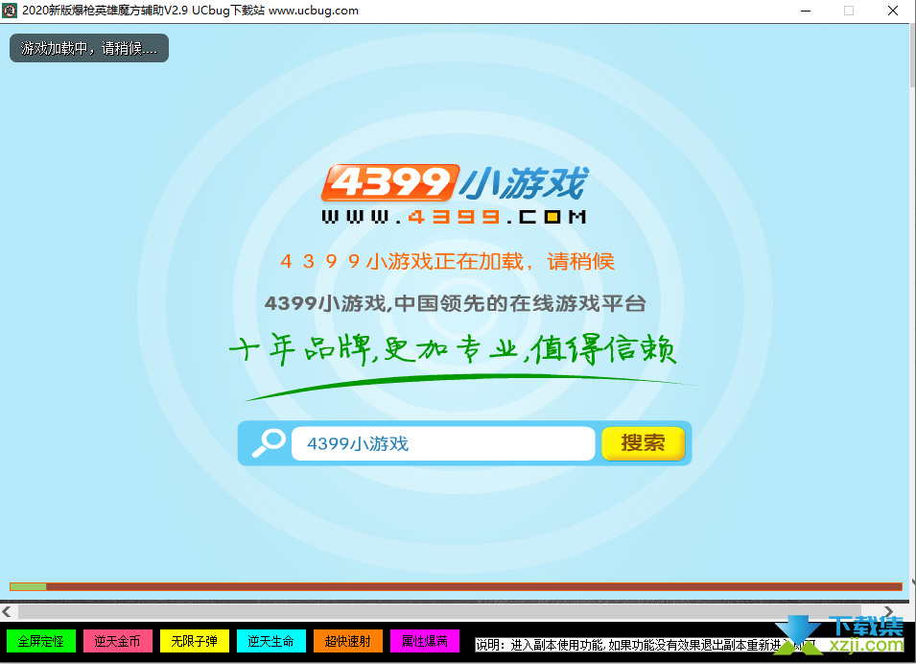Click the 游戏加载中，请稍候 status label
The image size is (916, 664).
point(89,48)
